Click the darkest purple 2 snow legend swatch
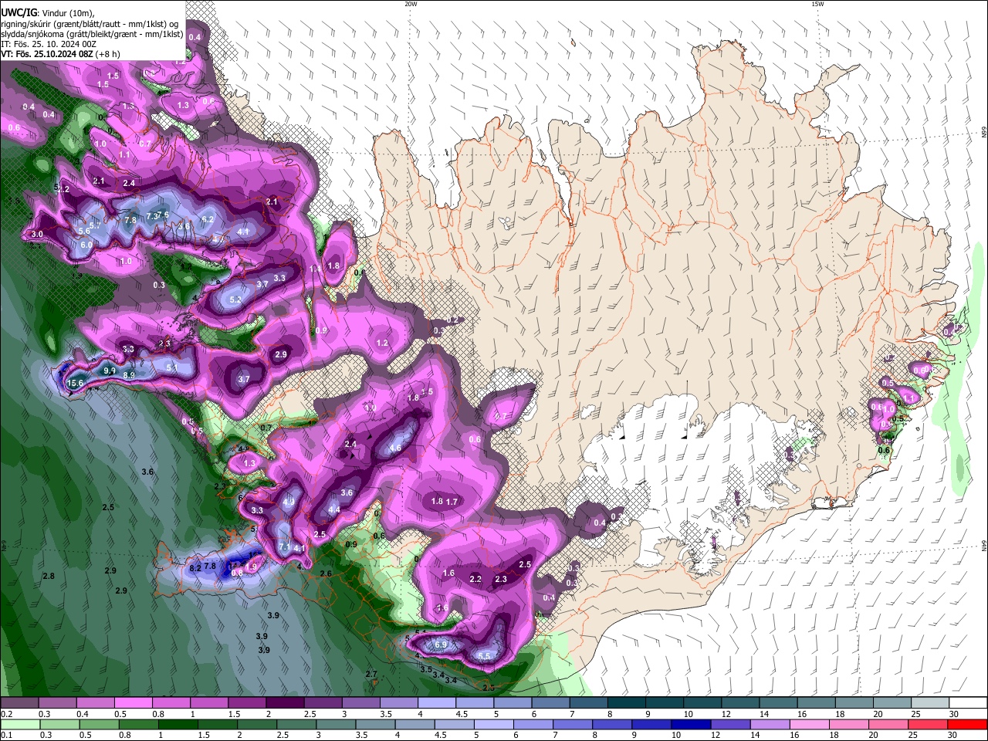This screenshot has width=988, height=741. tap(284, 703)
